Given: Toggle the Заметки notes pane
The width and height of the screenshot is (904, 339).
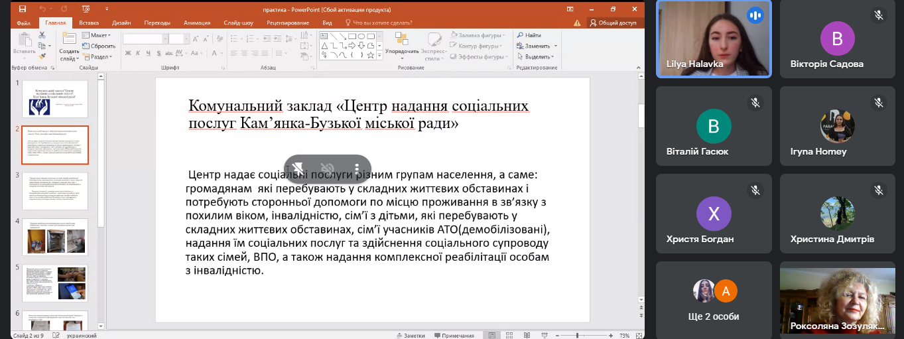Looking at the screenshot, I should (410, 336).
